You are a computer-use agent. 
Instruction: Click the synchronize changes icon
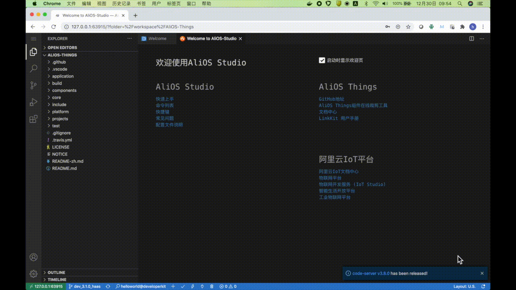click(108, 286)
